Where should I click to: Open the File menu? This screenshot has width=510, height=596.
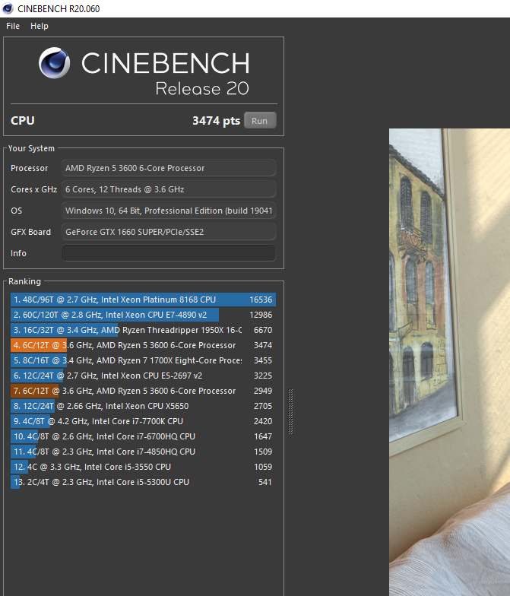(x=13, y=26)
